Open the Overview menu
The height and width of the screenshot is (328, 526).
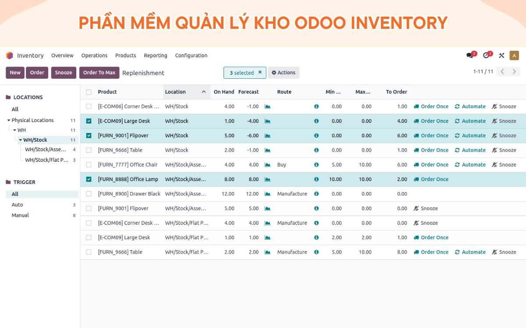pos(62,56)
